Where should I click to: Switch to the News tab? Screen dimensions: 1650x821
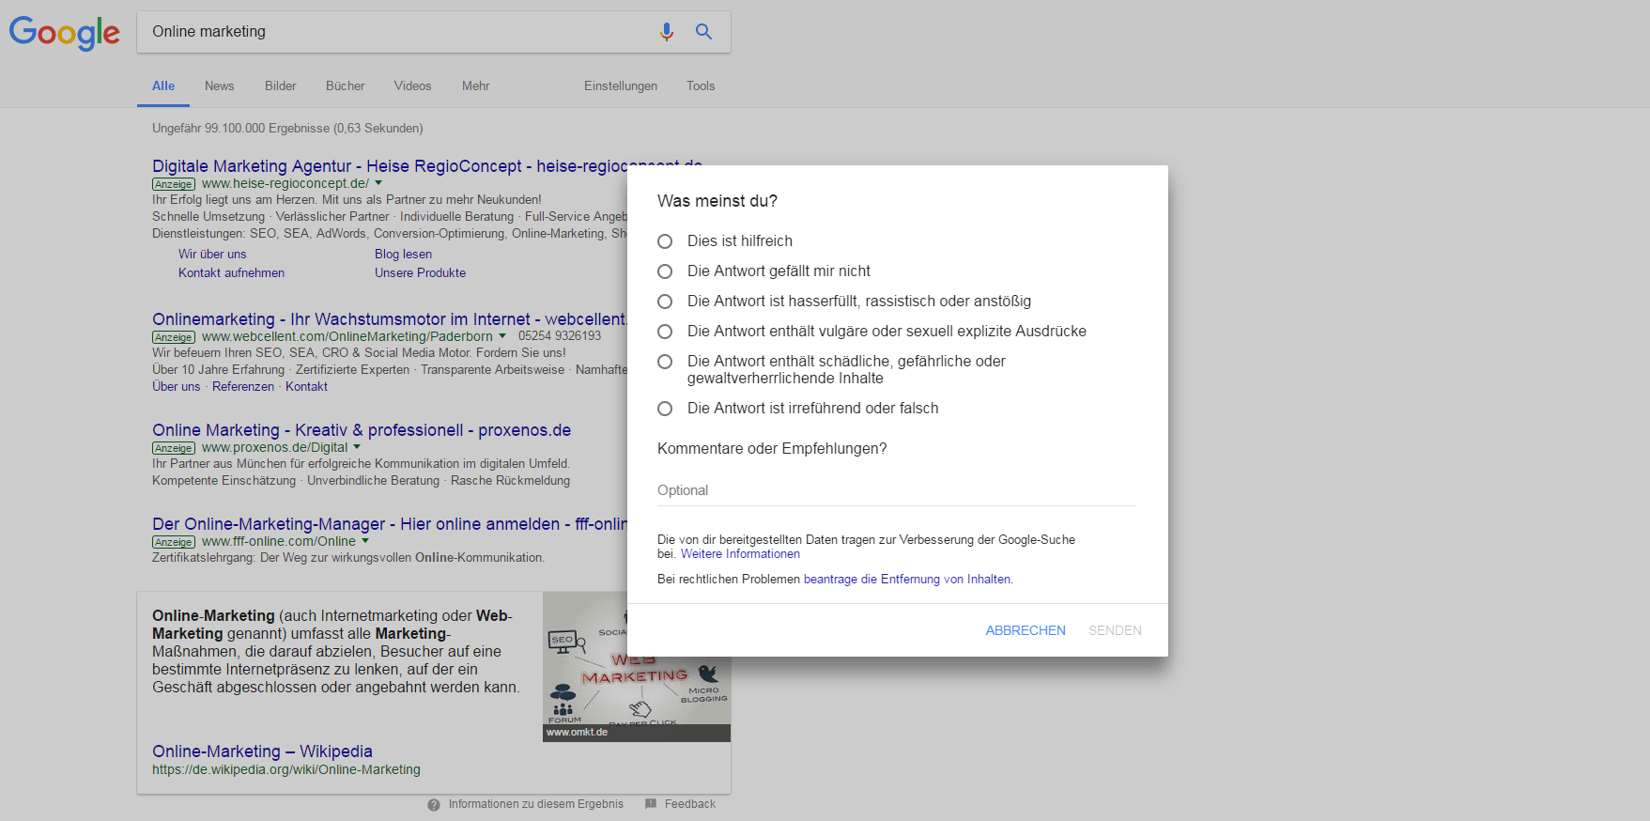(219, 85)
